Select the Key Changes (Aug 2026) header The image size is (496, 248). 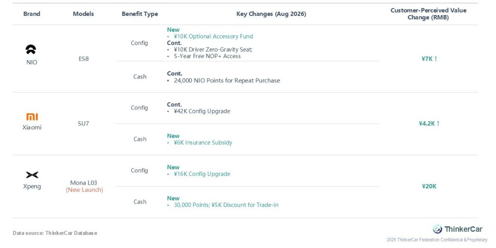271,14
